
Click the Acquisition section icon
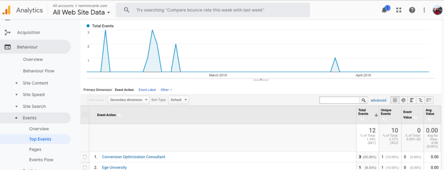[x=7, y=32]
